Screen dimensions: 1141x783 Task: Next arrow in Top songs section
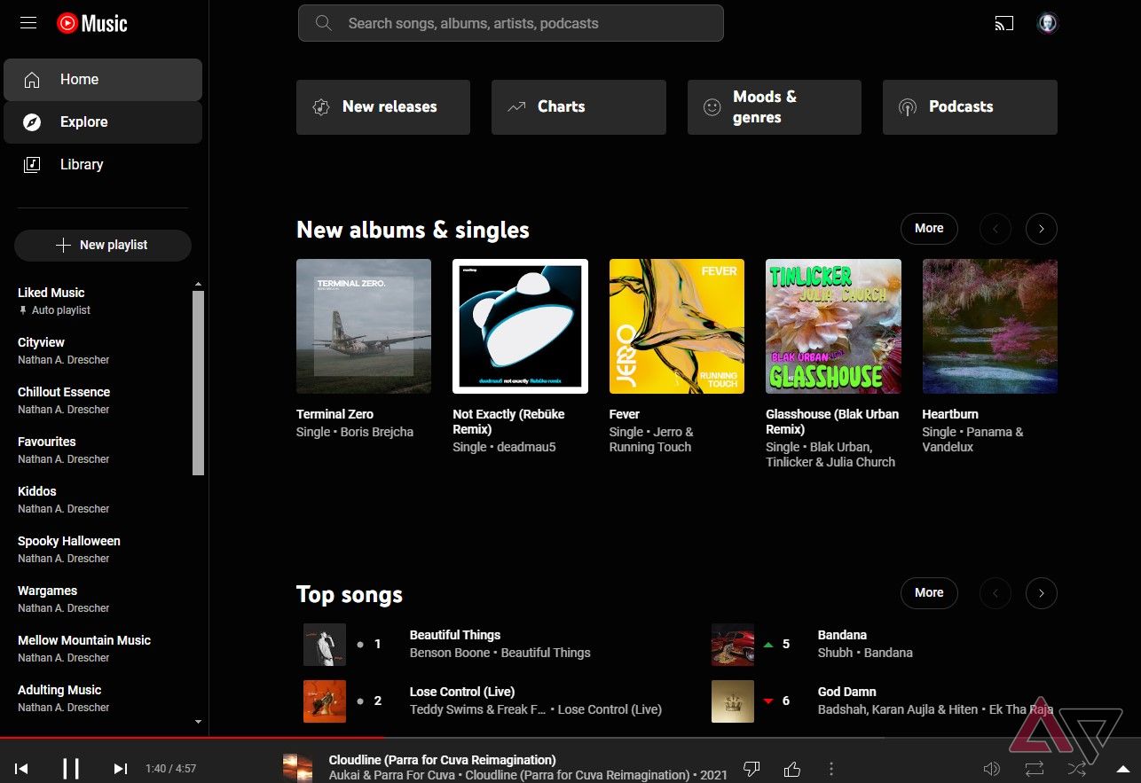(x=1042, y=593)
